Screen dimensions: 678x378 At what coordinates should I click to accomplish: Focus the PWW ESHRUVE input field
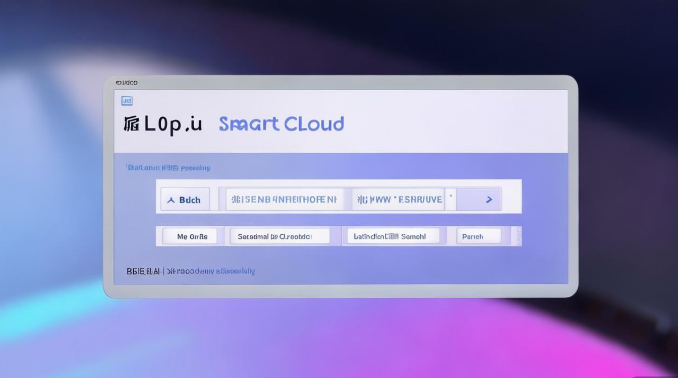pos(404,200)
